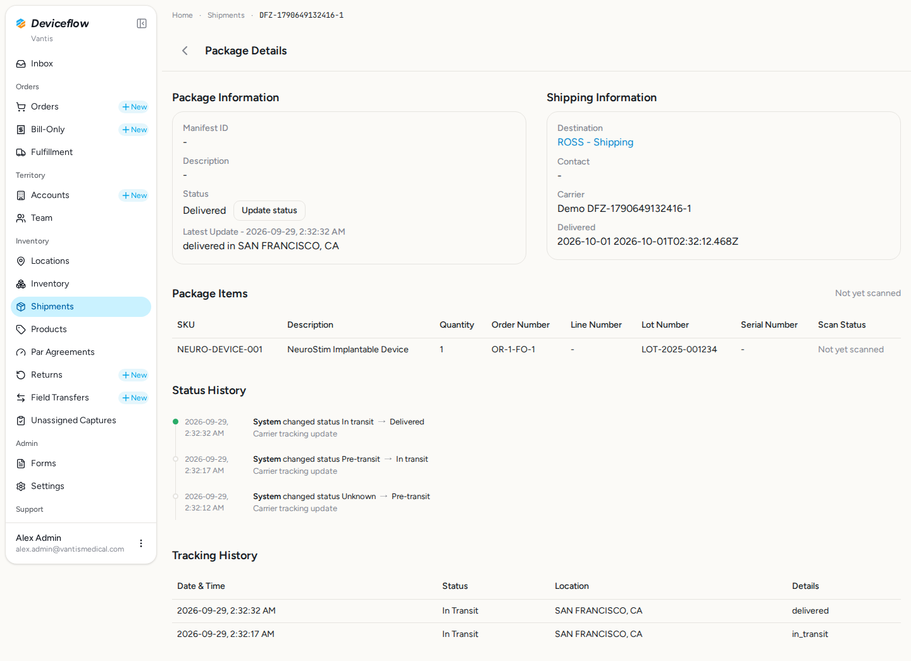
Task: Select lot number LOT-2025-001234
Action: tap(679, 349)
